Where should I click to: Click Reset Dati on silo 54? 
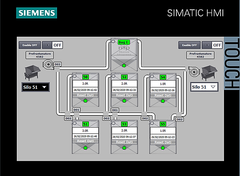pyautogui.click(x=163, y=96)
